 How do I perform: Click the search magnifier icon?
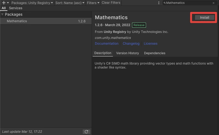point(165,3)
